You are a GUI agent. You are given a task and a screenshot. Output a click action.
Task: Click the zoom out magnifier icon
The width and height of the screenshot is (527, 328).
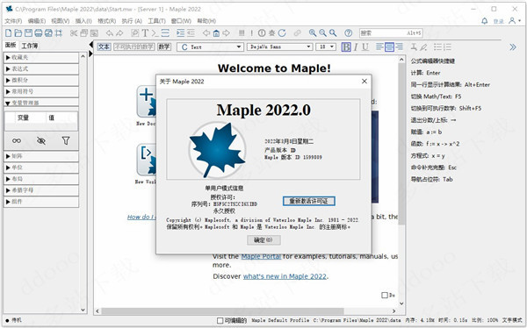(x=322, y=33)
